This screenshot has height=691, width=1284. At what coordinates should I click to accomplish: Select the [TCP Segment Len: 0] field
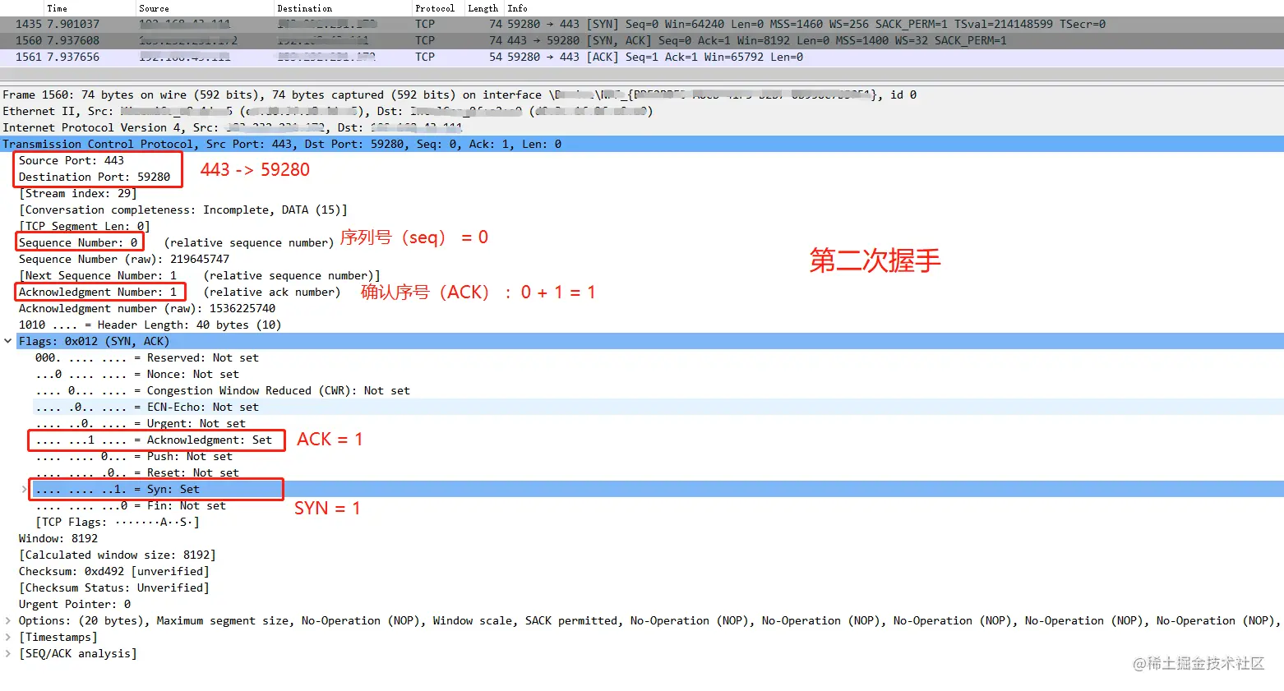85,226
